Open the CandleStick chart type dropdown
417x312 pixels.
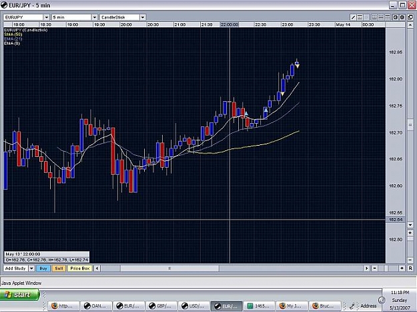pos(143,17)
